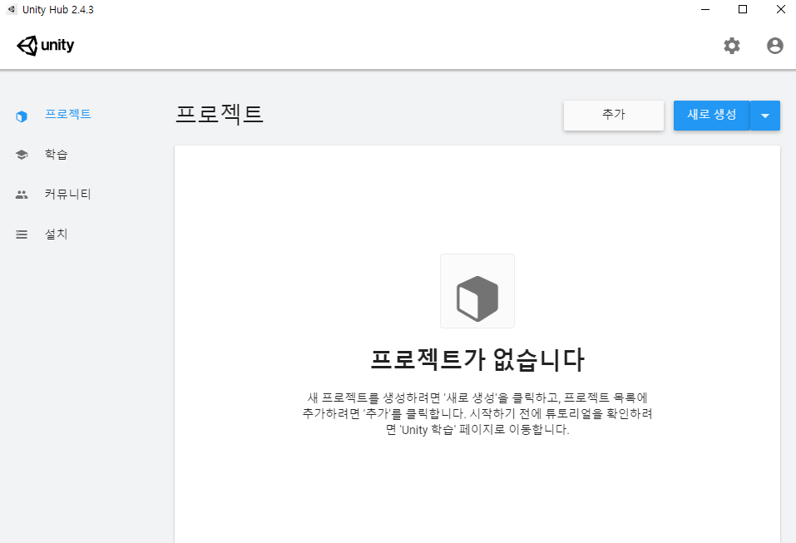Expand the dropdown arrow beside 새로 생성
The width and height of the screenshot is (796, 543).
(x=765, y=116)
